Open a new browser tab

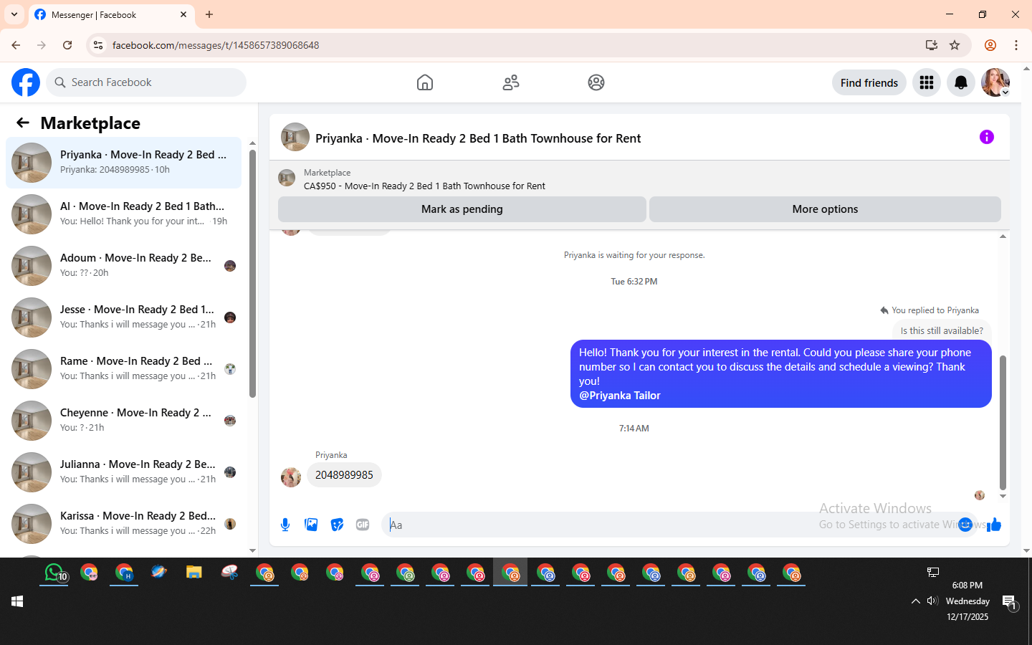[209, 14]
